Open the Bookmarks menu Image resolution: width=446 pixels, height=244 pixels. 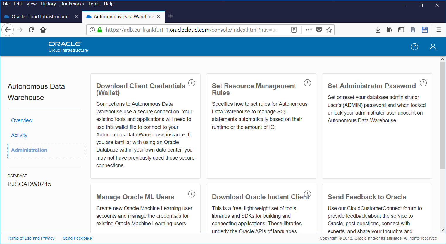tap(72, 4)
